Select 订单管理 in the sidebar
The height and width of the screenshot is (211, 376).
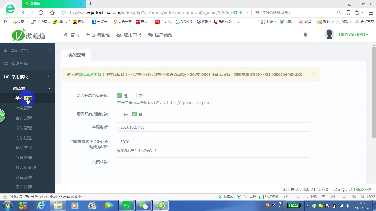pyautogui.click(x=24, y=177)
